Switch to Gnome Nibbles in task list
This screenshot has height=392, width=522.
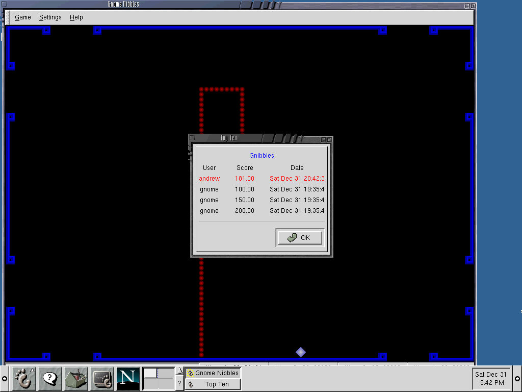click(213, 373)
